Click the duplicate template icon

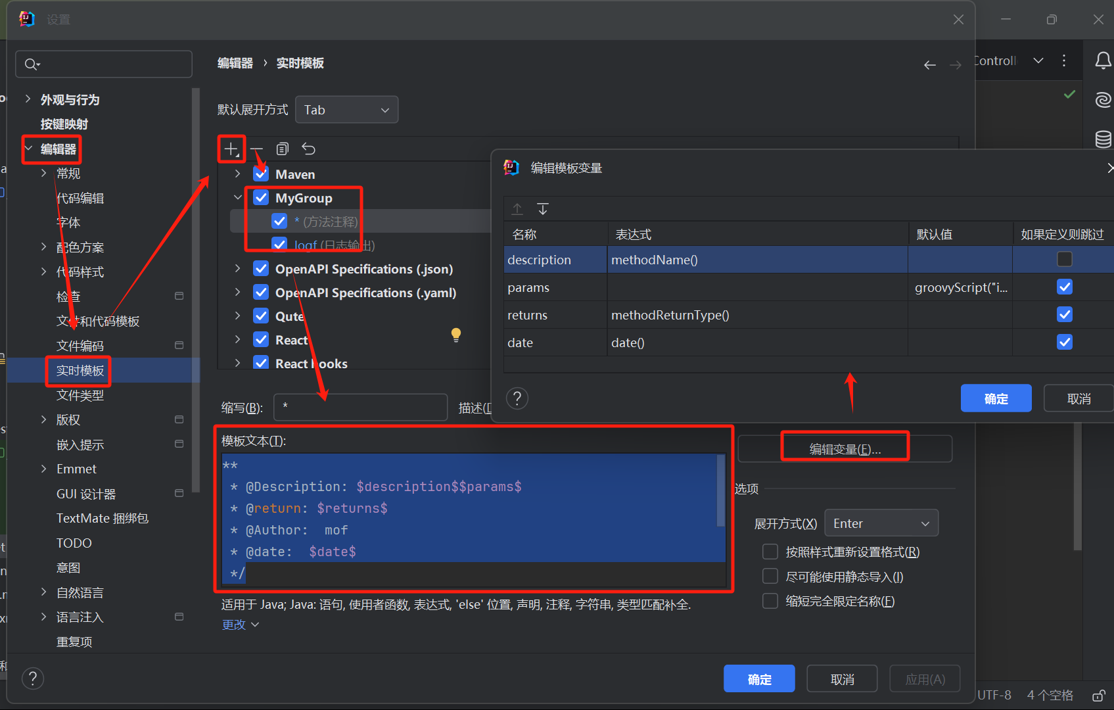[283, 149]
